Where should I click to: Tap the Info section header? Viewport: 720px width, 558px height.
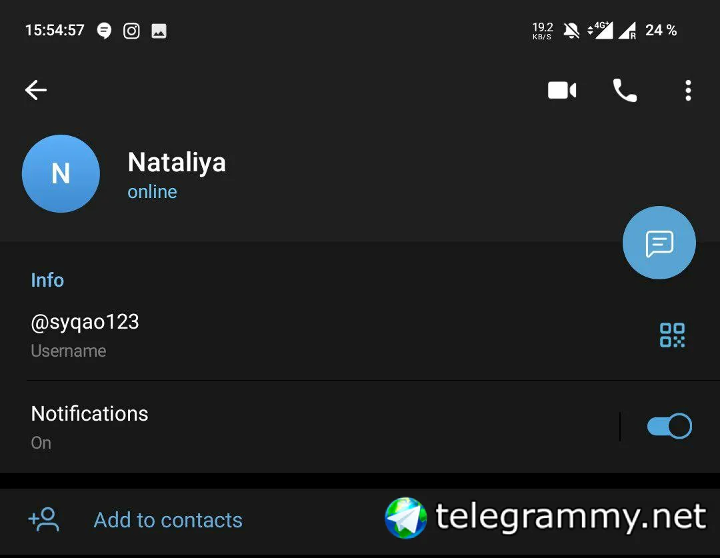click(47, 280)
